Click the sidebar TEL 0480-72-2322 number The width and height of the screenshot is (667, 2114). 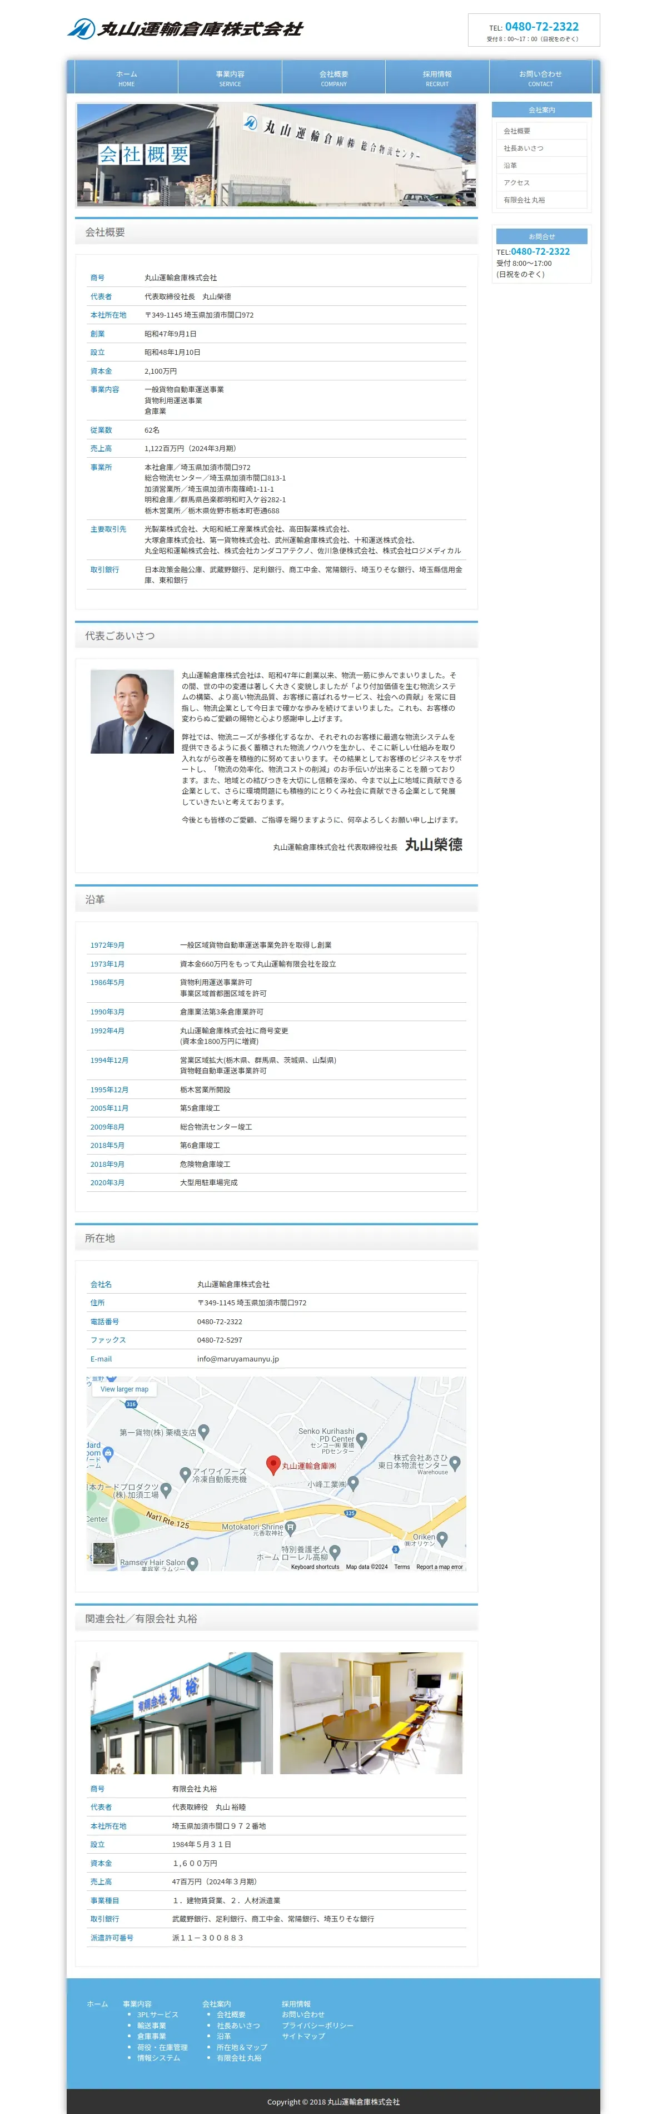[540, 252]
